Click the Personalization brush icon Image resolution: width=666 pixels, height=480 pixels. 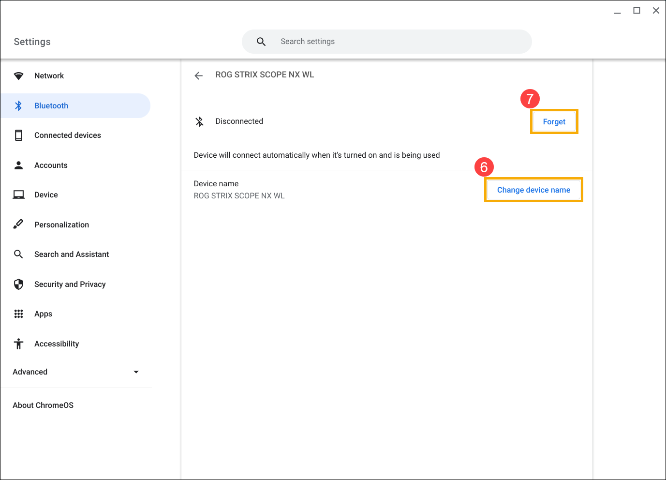coord(18,224)
